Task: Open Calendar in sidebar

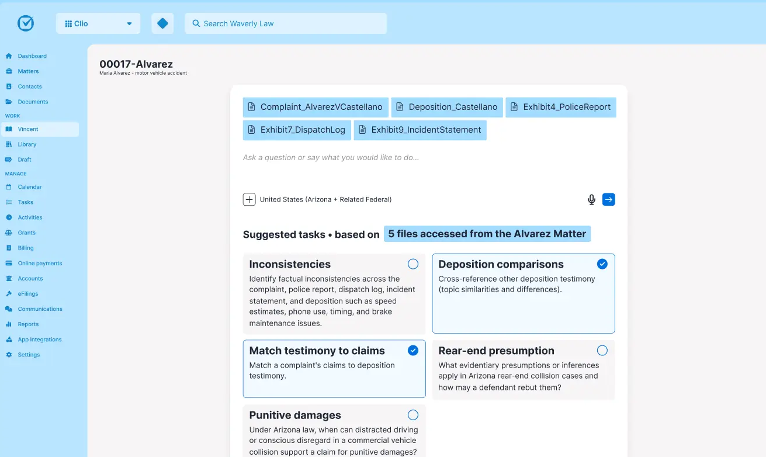Action: coord(30,187)
